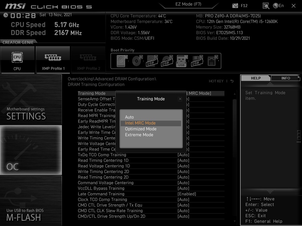Image resolution: width=302 pixels, height=226 pixels.
Task: Open the SETTINGS motherboard section
Action: click(31, 99)
